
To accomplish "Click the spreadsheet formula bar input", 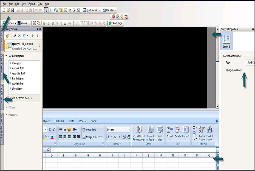I will [133, 150].
